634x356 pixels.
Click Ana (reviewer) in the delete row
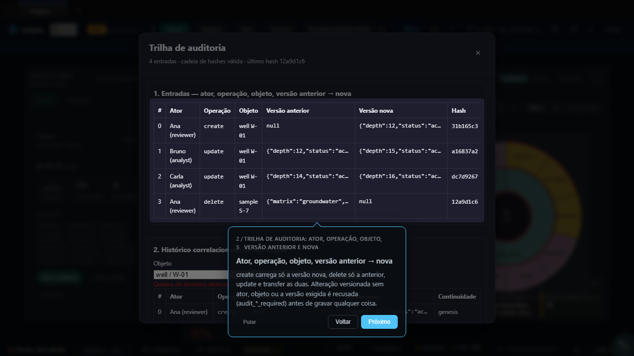pos(183,206)
